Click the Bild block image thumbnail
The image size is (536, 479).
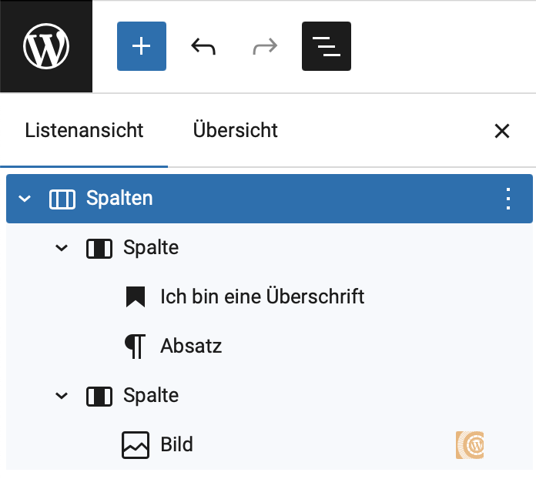click(470, 445)
